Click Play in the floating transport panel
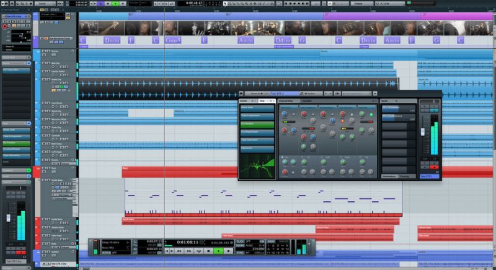 coord(218,251)
